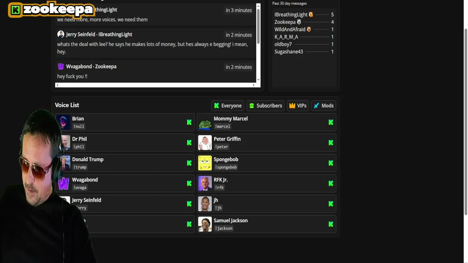Click the Spongebob avatar

tap(205, 163)
